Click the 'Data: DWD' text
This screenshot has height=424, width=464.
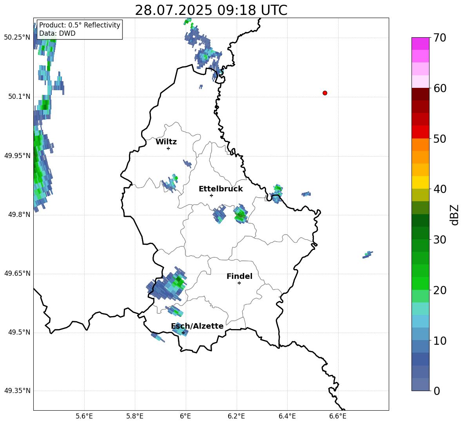[x=57, y=33]
